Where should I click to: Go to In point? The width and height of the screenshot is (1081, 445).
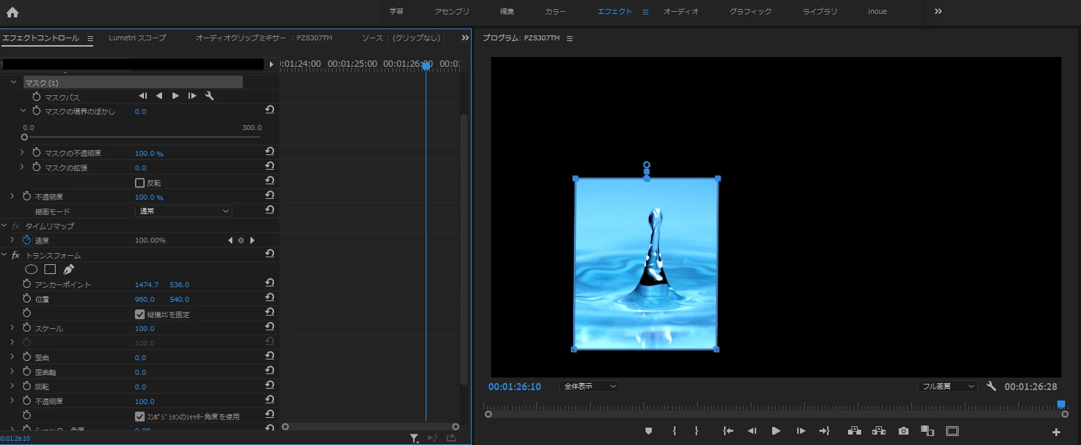pos(728,431)
